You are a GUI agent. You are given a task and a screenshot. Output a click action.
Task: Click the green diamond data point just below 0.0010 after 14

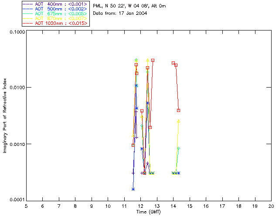coord(178,149)
